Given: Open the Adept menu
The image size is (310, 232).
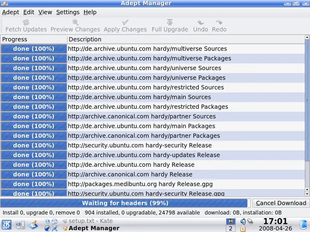Looking at the screenshot, I should pos(10,12).
